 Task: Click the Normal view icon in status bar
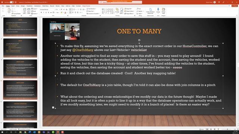pos(207,129)
